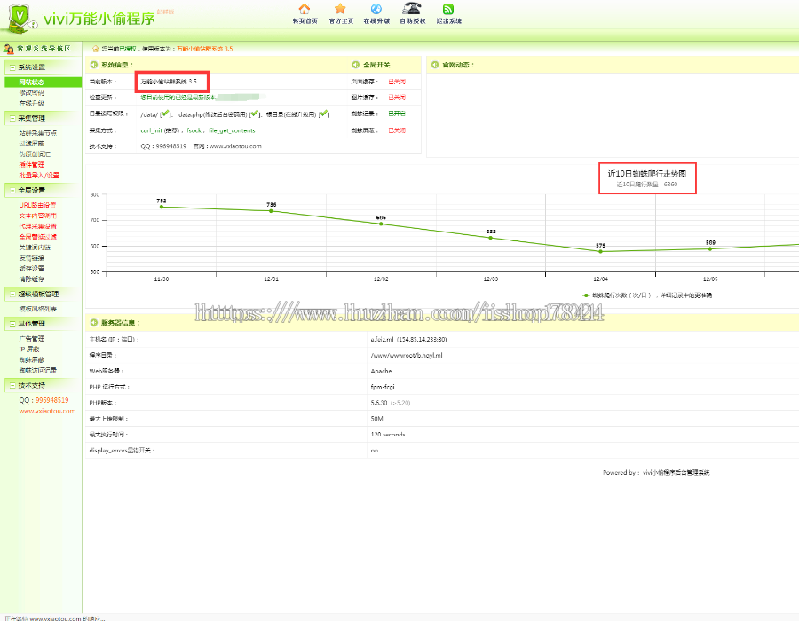Click the 已开启 status for 蜘蛛记录
Screen dimensions: 799x621
396,114
